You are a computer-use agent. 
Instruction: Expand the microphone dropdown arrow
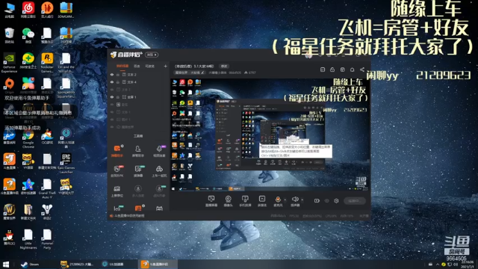pyautogui.click(x=285, y=200)
